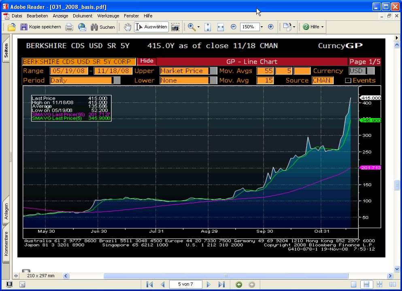
Task: Click the horizontal scrollbar thumb
Action: coord(227,276)
